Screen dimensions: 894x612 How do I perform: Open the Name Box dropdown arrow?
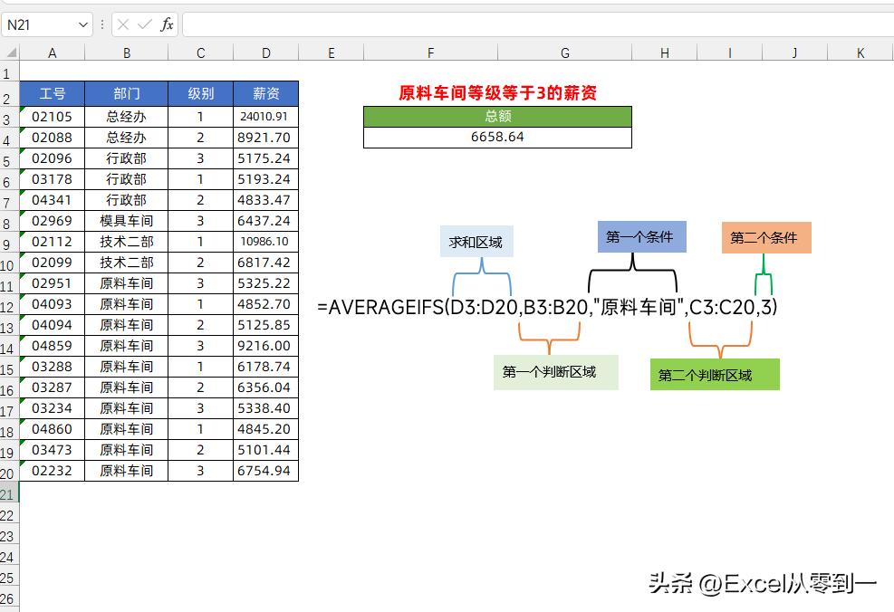pyautogui.click(x=85, y=24)
